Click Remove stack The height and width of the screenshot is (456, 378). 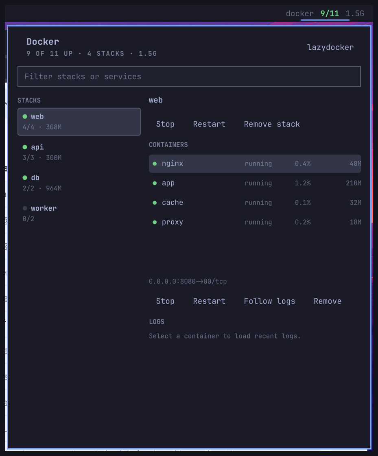click(x=272, y=124)
